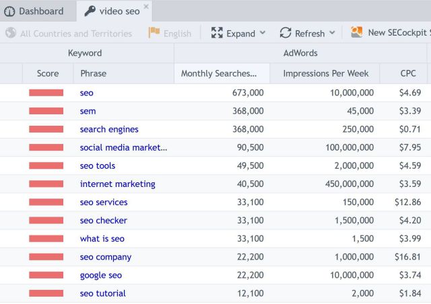
Task: Click the key icon on video seo tab
Action: click(90, 11)
